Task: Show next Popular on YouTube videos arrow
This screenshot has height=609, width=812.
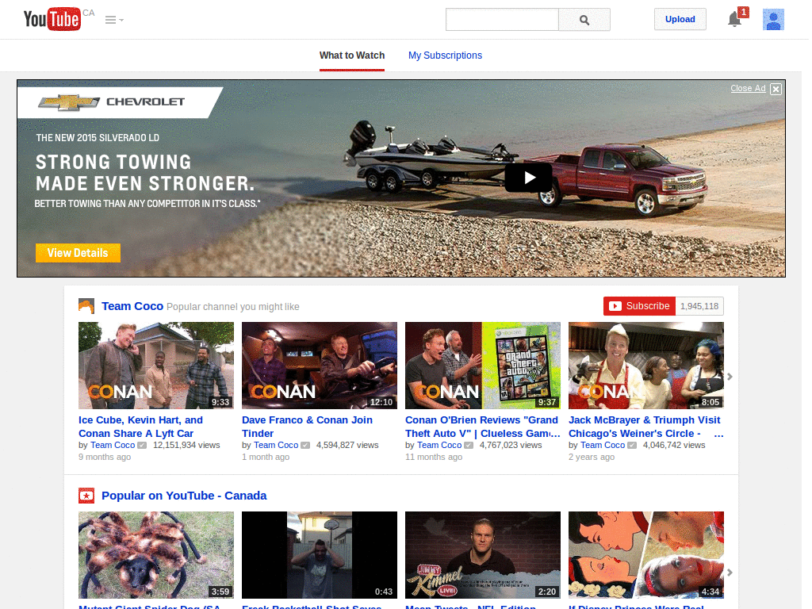Action: click(730, 573)
